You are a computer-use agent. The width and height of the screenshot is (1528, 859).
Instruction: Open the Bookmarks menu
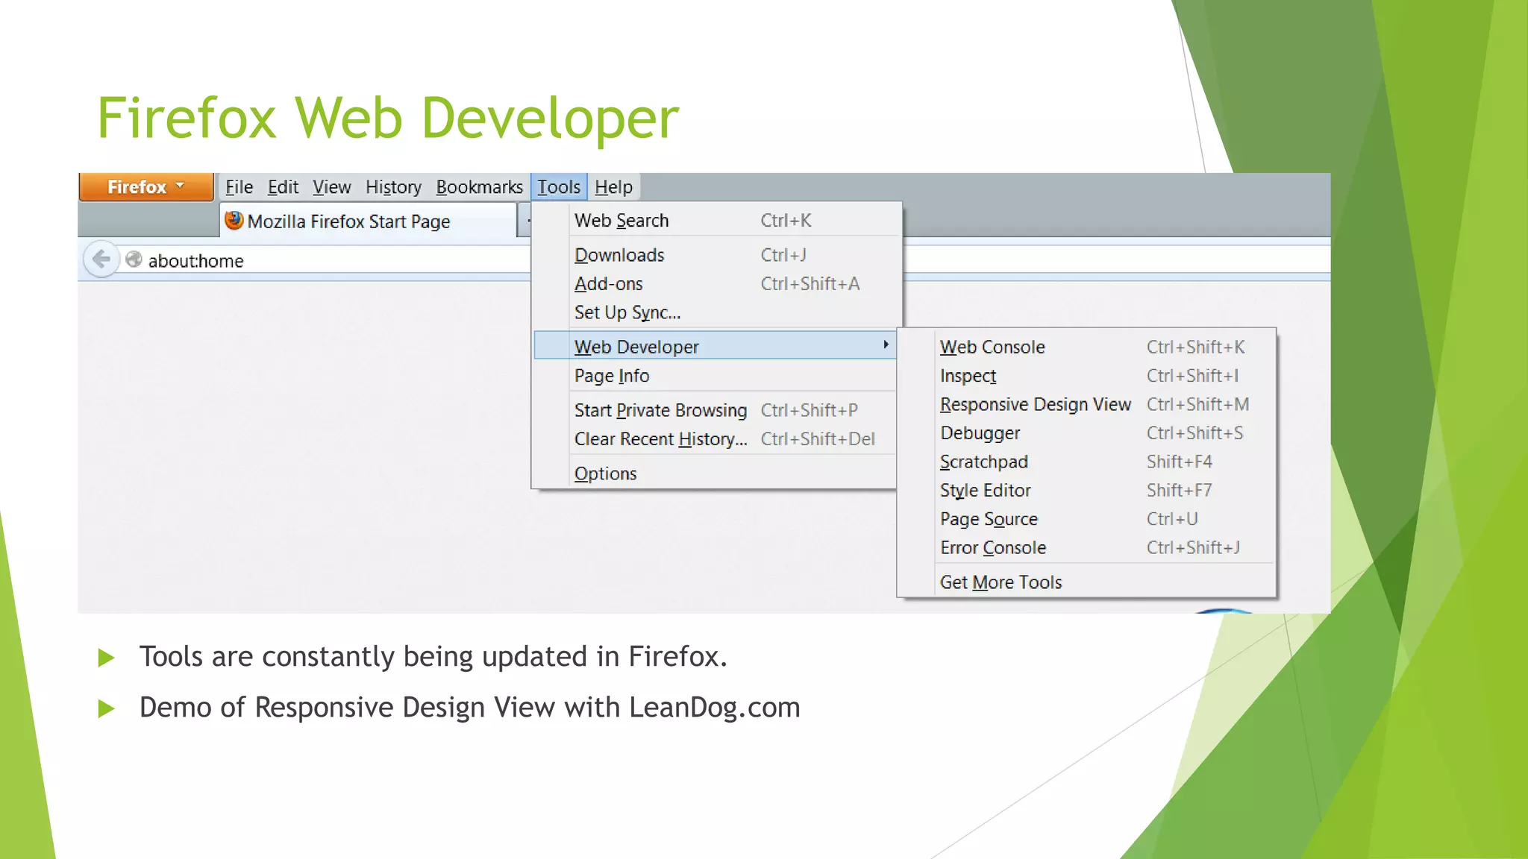point(479,187)
